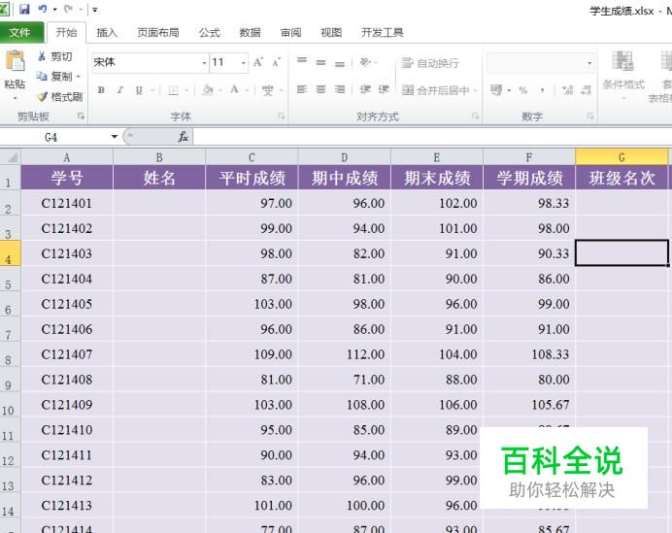The height and width of the screenshot is (533, 672).
Task: Switch to the 公式 ribbon tab
Action: tap(209, 33)
